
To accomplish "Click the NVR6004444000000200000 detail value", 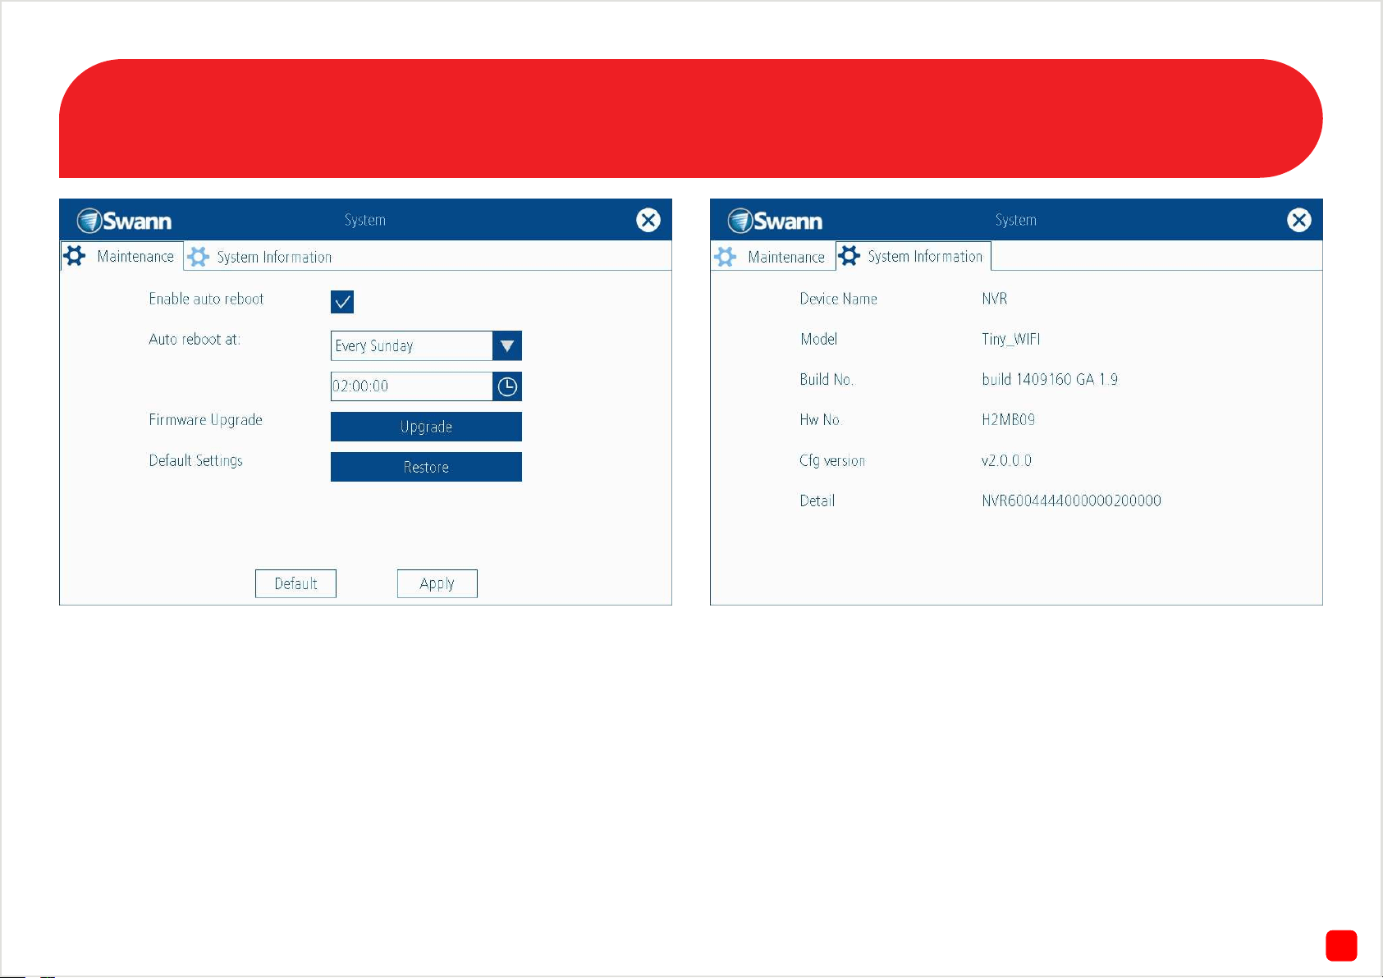I will (x=1071, y=500).
